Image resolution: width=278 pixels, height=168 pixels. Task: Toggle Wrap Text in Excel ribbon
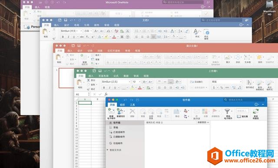[196, 82]
